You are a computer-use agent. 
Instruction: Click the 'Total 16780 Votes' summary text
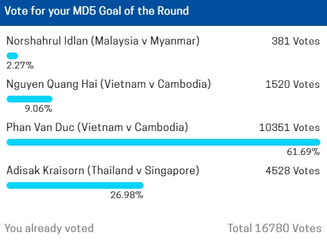click(x=274, y=228)
